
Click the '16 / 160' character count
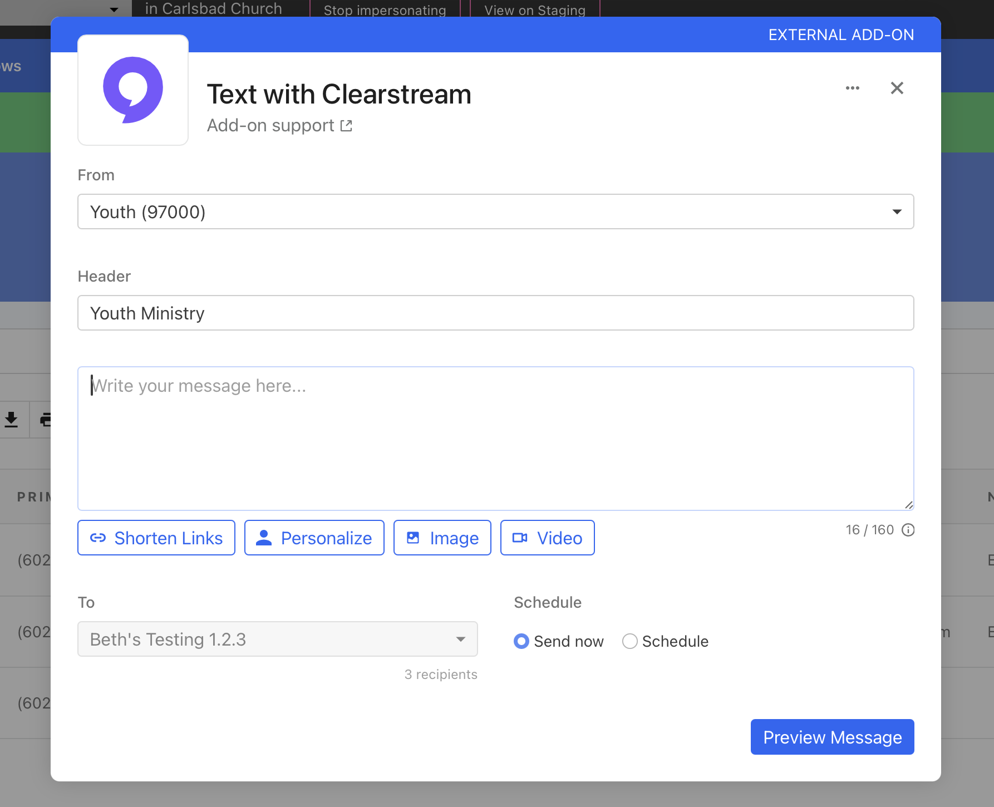click(x=870, y=530)
